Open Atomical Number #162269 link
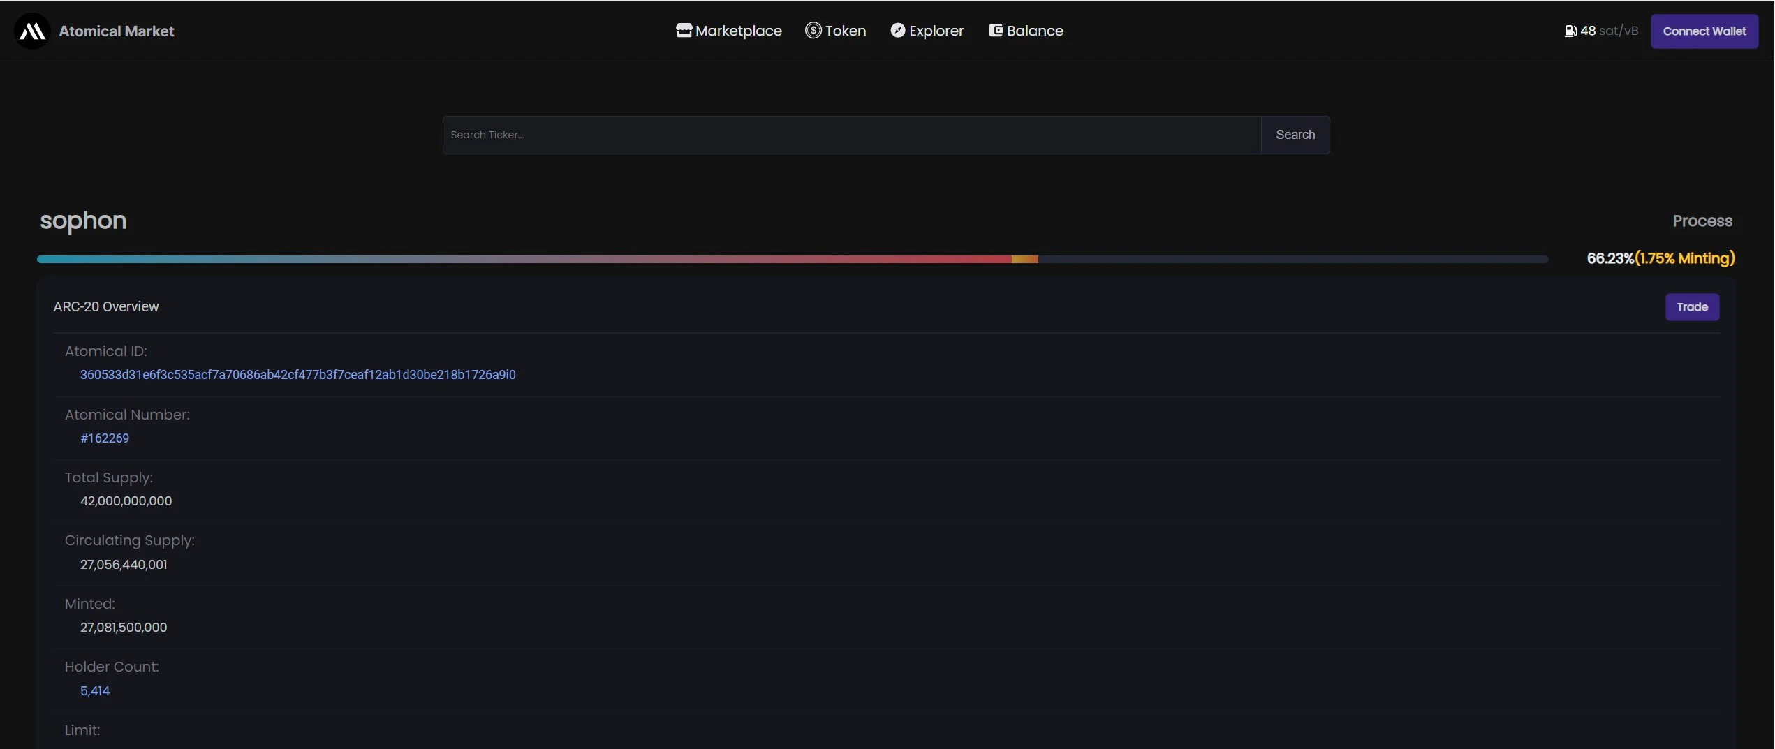Viewport: 1775px width, 749px height. click(x=105, y=438)
